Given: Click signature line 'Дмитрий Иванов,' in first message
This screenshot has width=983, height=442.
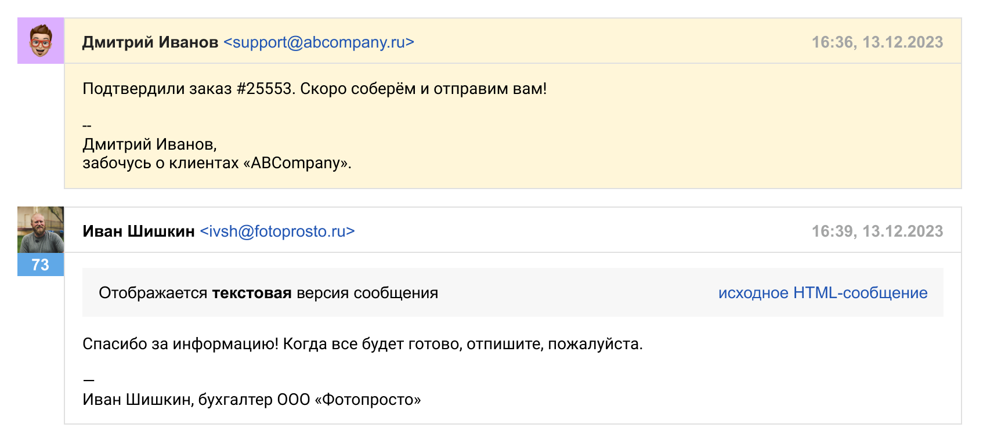Looking at the screenshot, I should (150, 144).
